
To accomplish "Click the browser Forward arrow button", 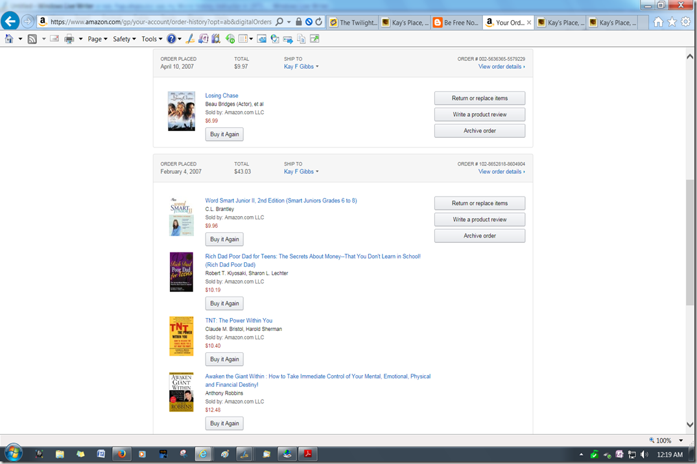I will click(x=28, y=21).
